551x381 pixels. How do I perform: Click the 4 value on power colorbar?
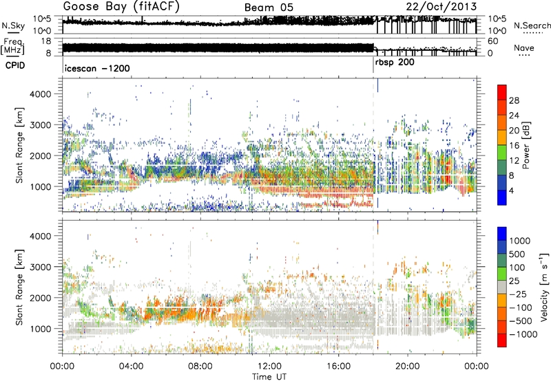coord(511,190)
